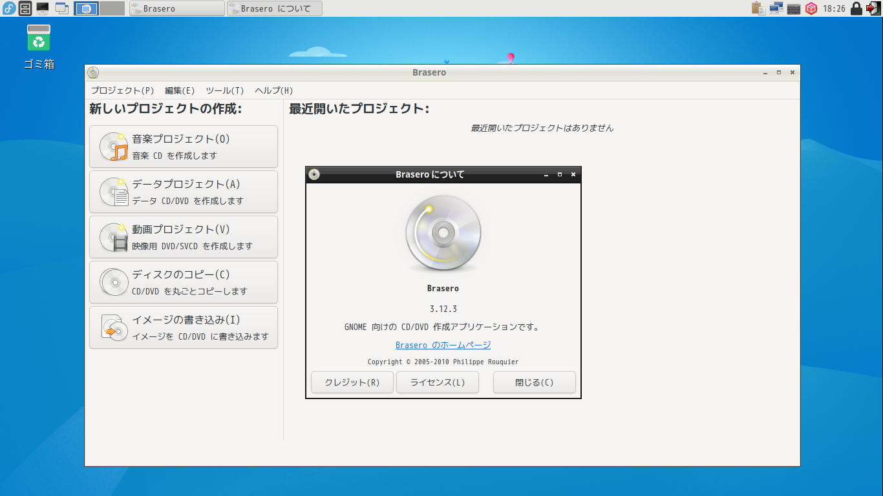This screenshot has width=883, height=496.
Task: Click the 18:26 clock in the panel
Action: click(x=834, y=8)
